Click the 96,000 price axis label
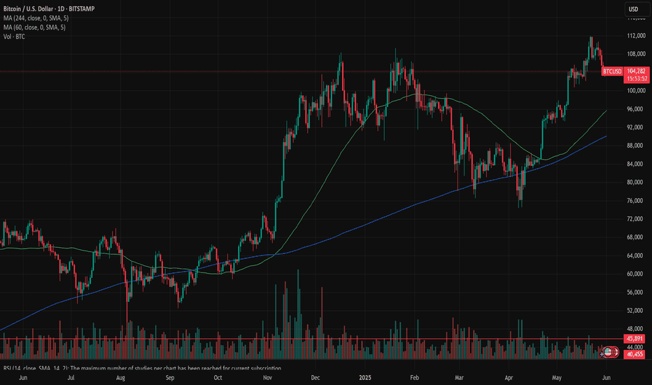Viewport: 652px width, 385px height. [636, 109]
